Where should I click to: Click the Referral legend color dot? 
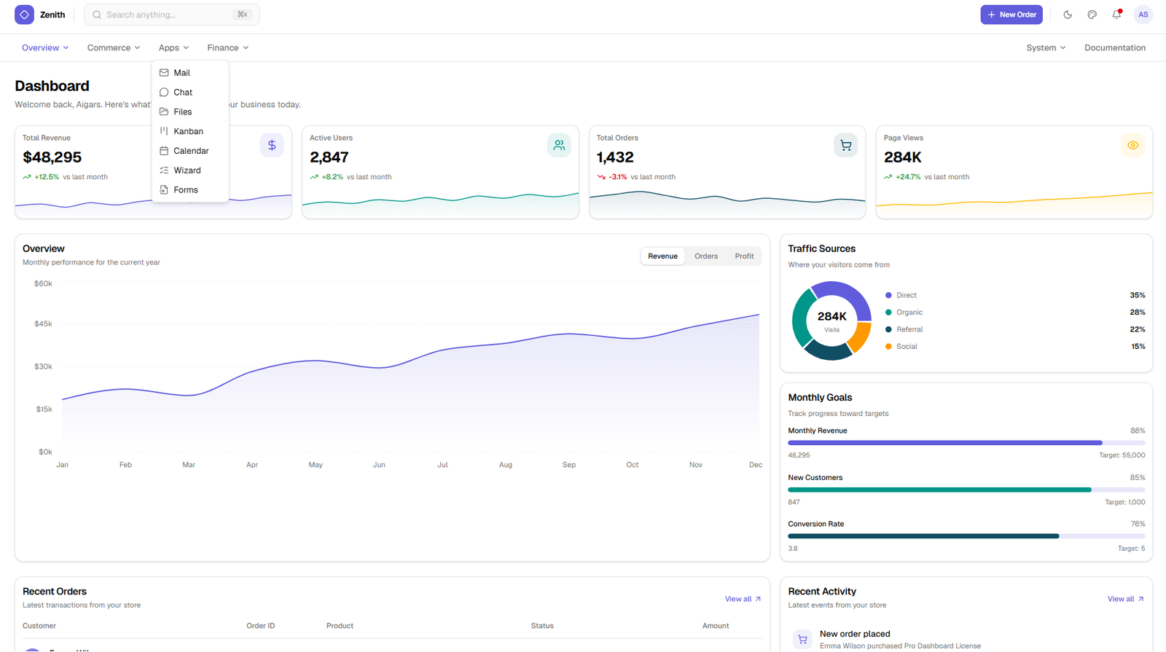coord(888,329)
